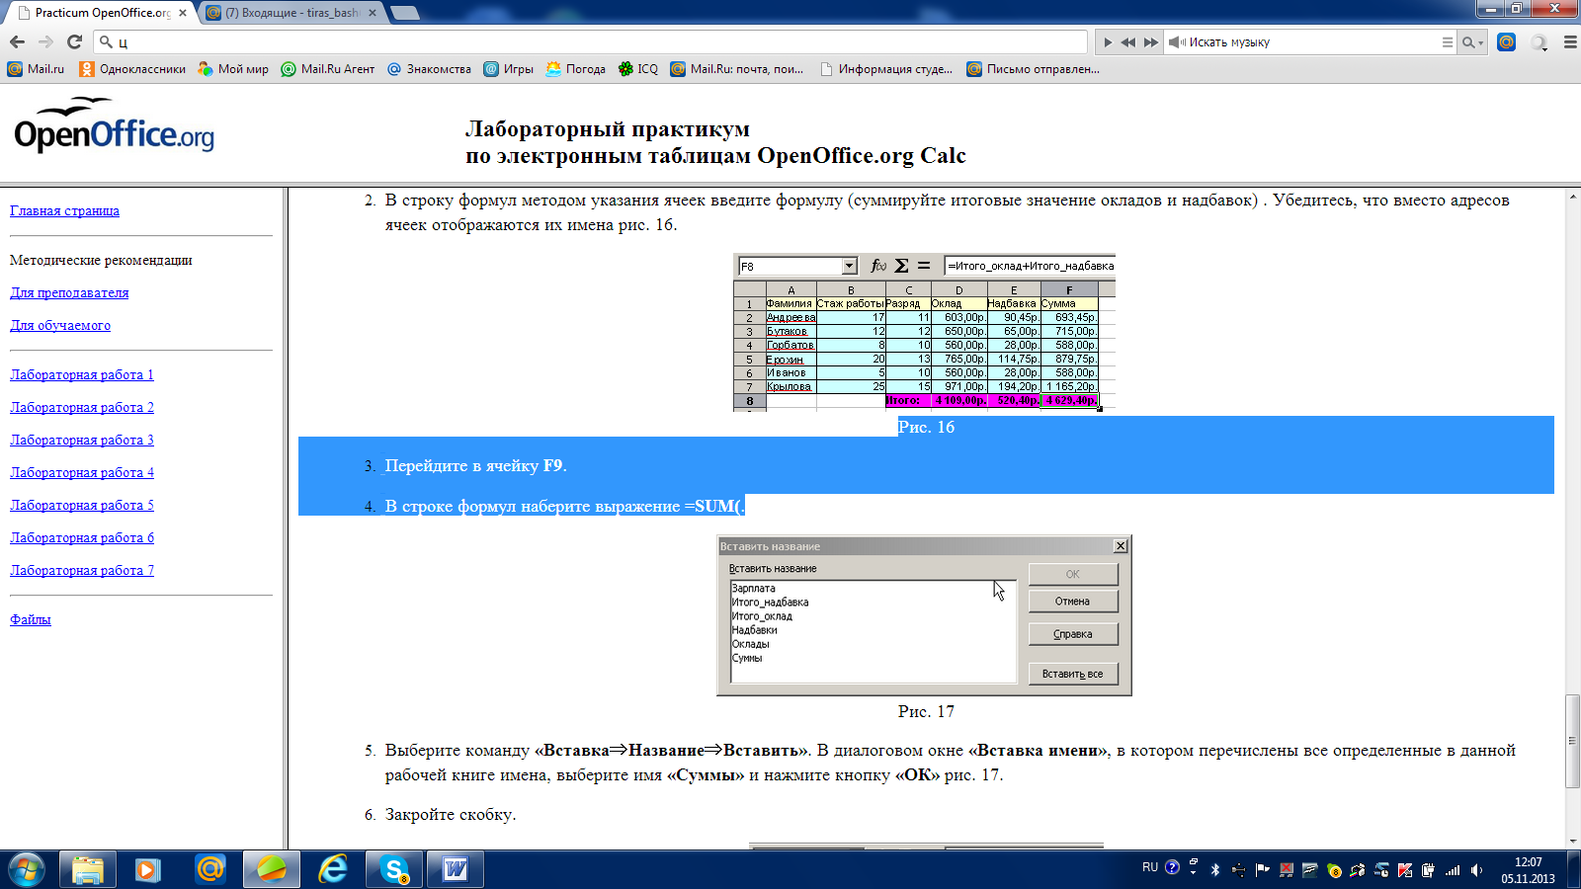Click the Искать музыку search field

1309,42
